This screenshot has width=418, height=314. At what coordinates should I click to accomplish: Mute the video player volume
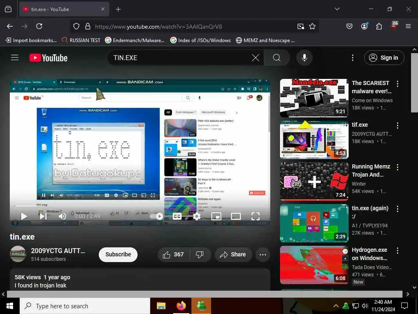pyautogui.click(x=62, y=216)
